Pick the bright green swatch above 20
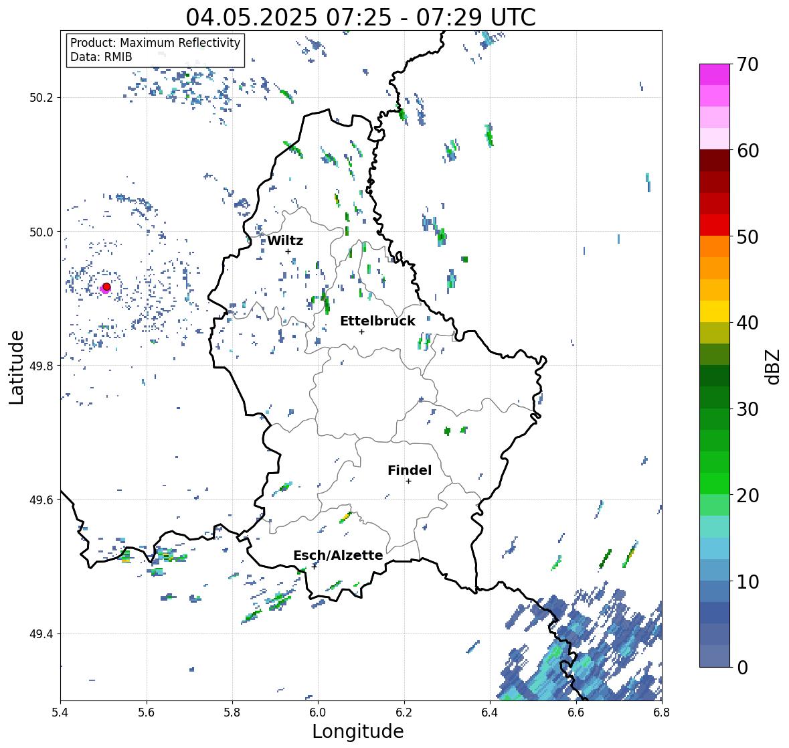The height and width of the screenshot is (748, 789). [715, 483]
